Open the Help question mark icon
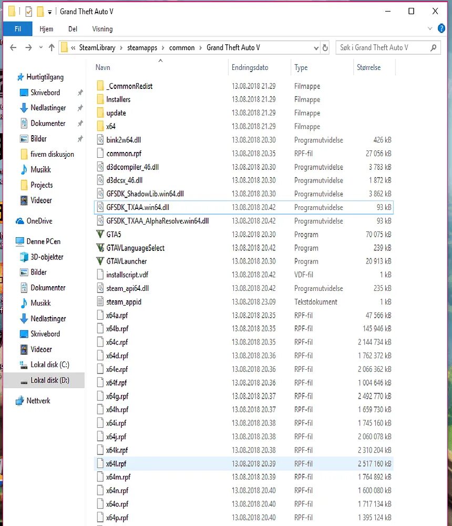The image size is (452, 526). (441, 28)
